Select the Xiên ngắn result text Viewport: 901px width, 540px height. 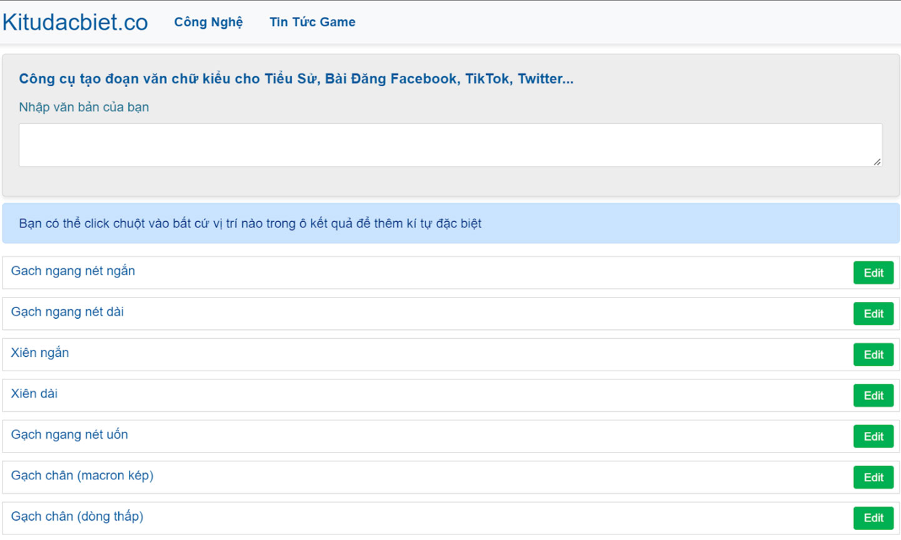40,353
